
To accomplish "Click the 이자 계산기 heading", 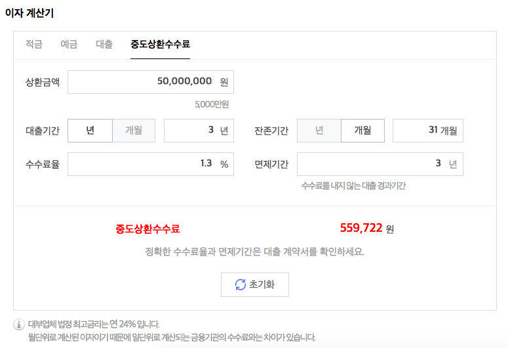I will click(29, 12).
